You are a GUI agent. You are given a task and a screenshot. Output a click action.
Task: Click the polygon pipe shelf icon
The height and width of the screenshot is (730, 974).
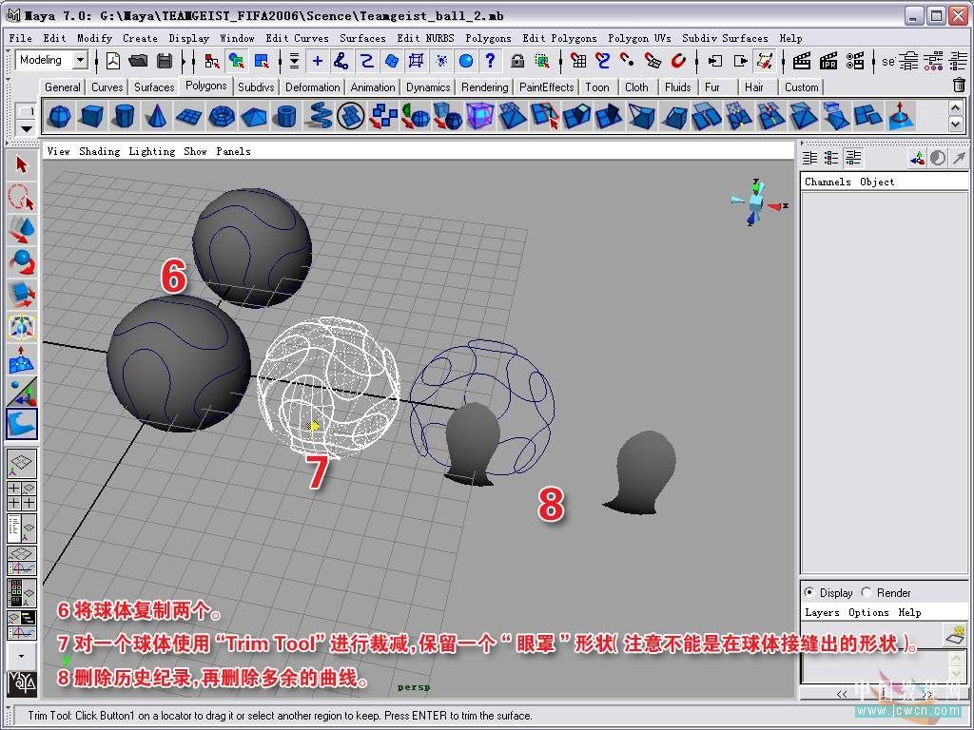coord(285,116)
